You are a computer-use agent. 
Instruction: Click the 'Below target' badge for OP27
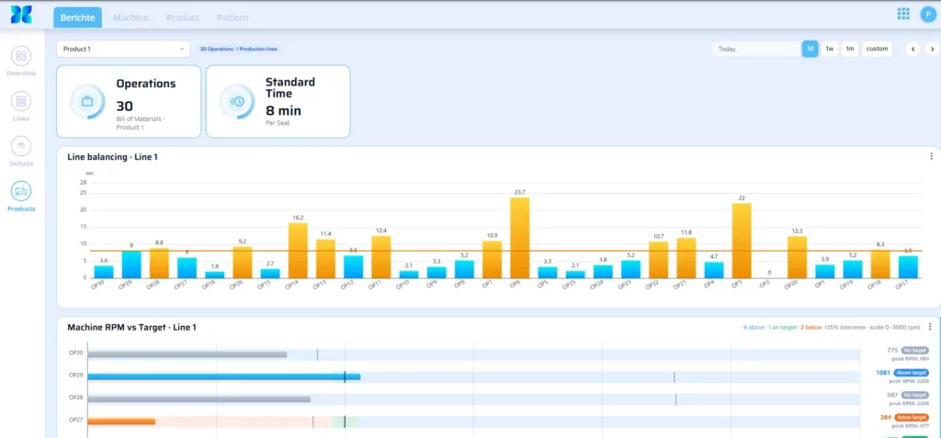tap(912, 417)
